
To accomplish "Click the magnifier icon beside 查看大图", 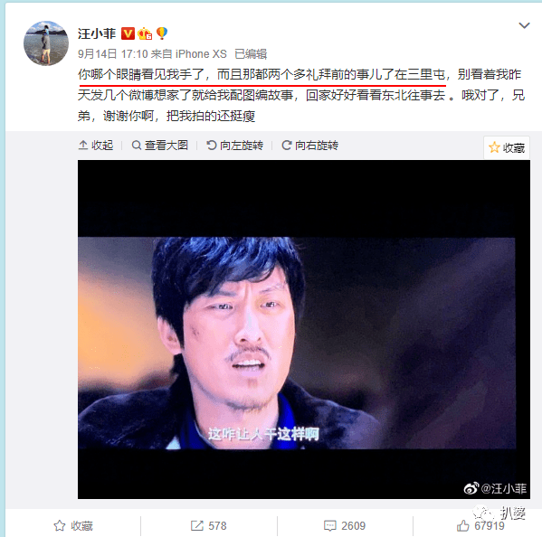I will click(x=137, y=146).
